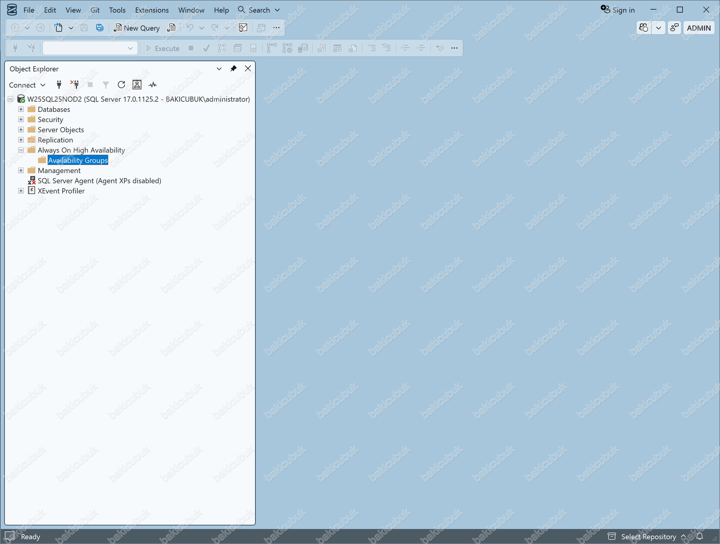The image size is (720, 544).
Task: Click Sign in at top right
Action: point(617,10)
